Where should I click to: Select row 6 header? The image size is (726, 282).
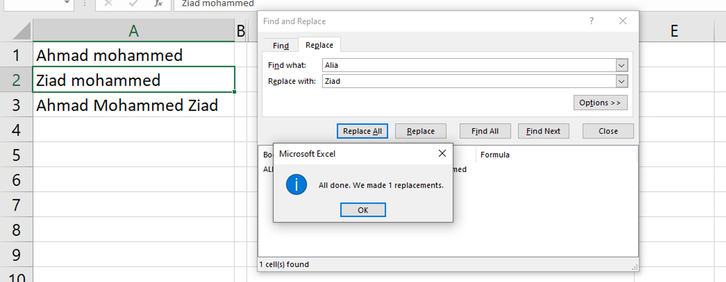[x=16, y=180]
